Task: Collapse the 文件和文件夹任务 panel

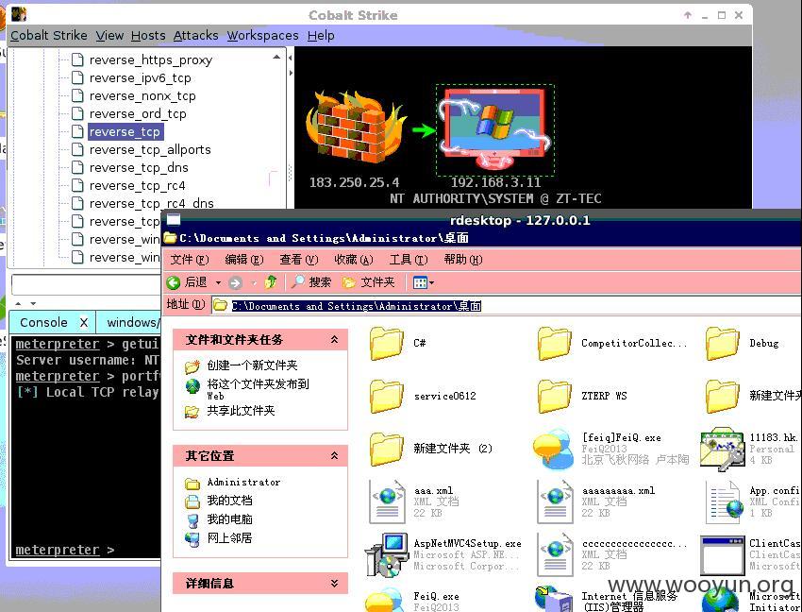Action: [335, 340]
